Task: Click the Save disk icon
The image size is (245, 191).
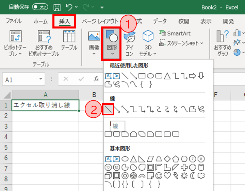Action: (57, 7)
